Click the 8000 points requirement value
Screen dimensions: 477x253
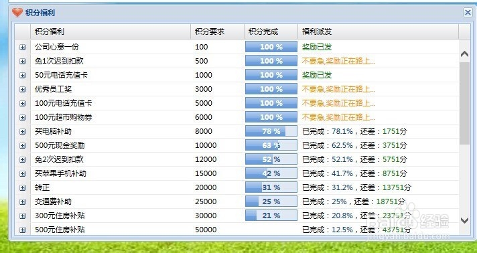(204, 131)
